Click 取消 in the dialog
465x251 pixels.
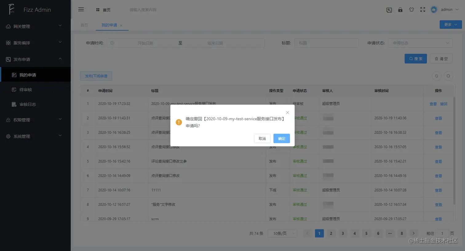point(262,139)
